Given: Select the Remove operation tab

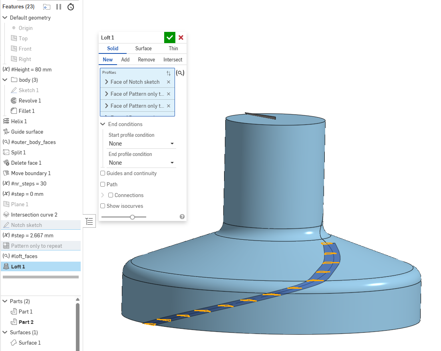Looking at the screenshot, I should 146,60.
